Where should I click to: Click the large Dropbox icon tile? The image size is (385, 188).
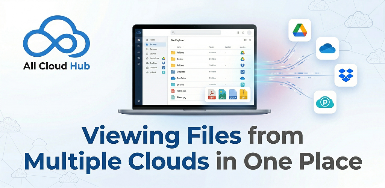(x=346, y=75)
